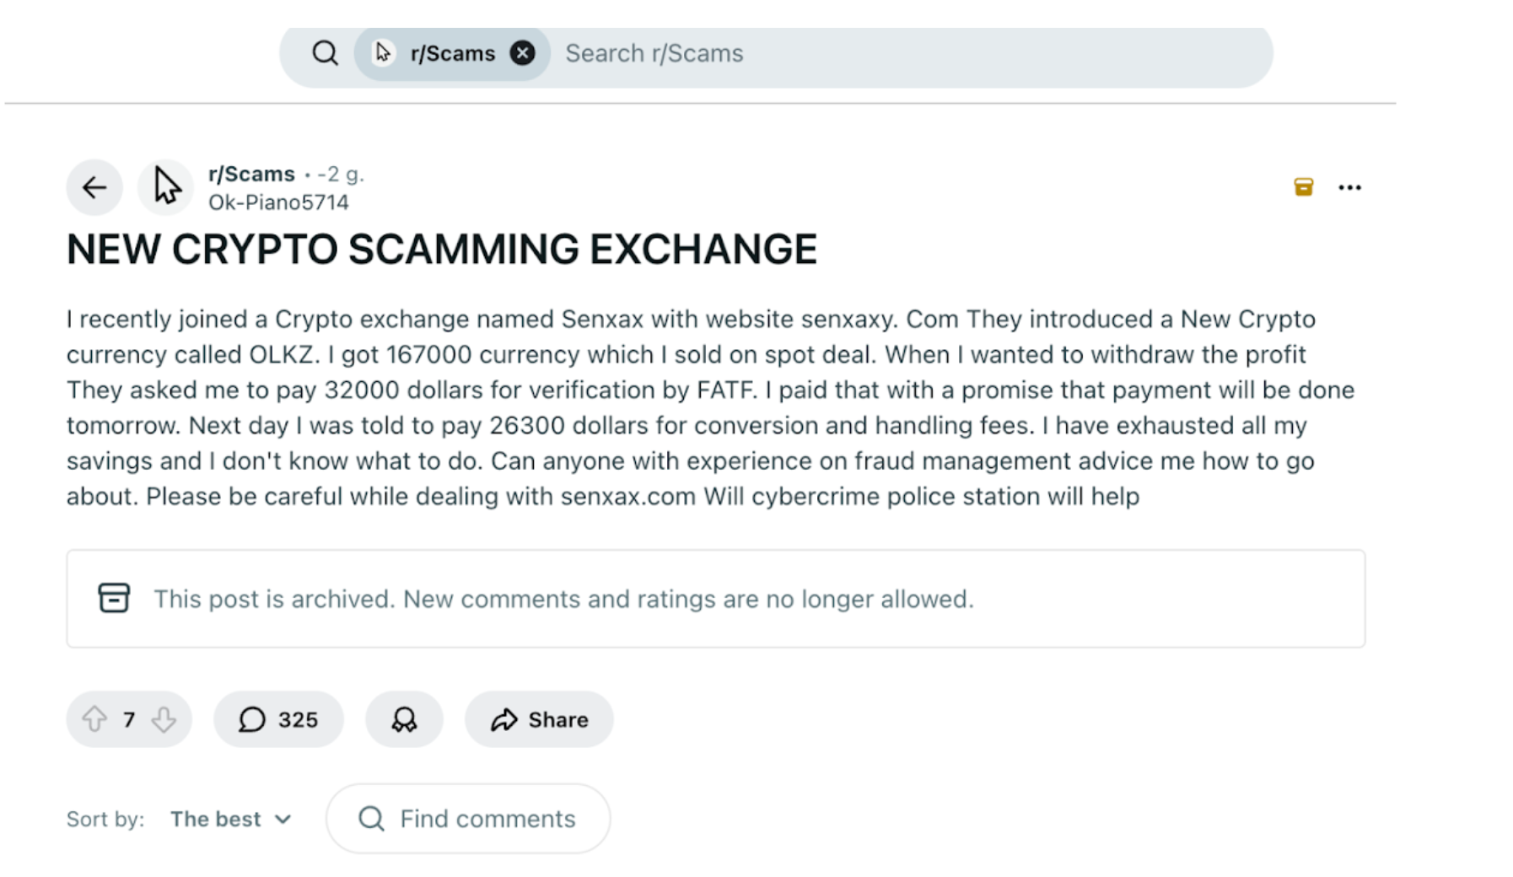Click the r/Scams community avatar icon
The image size is (1513, 877).
coord(165,187)
